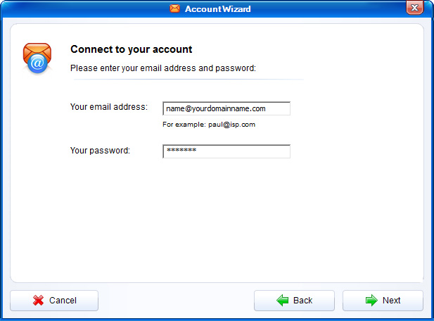
Task: Click the large orange mail @ icon
Action: tap(37, 58)
